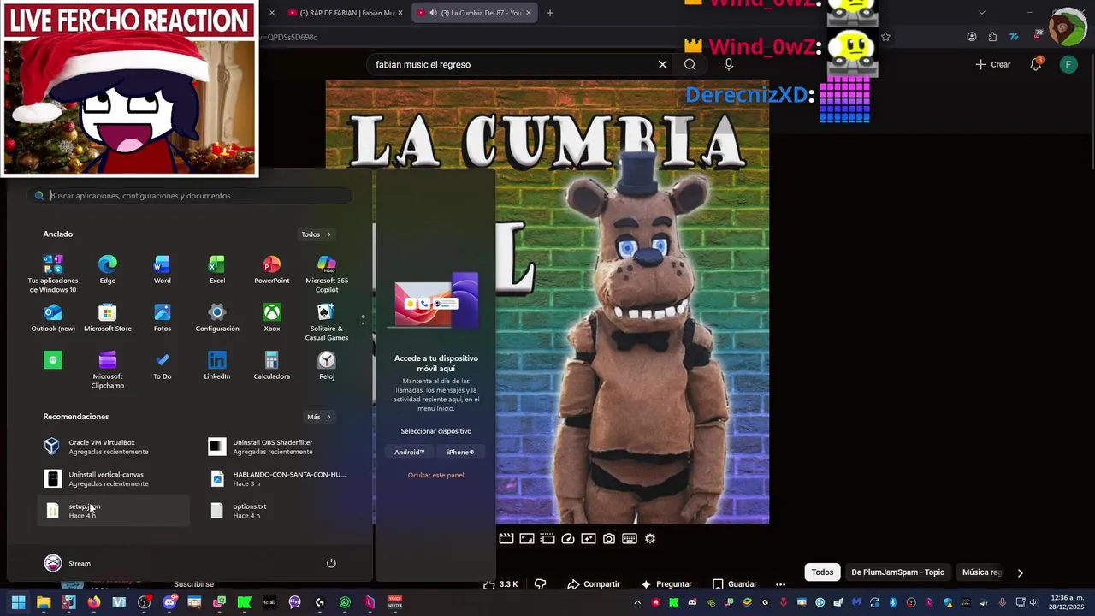
Task: Open Stream user account profile
Action: (67, 563)
